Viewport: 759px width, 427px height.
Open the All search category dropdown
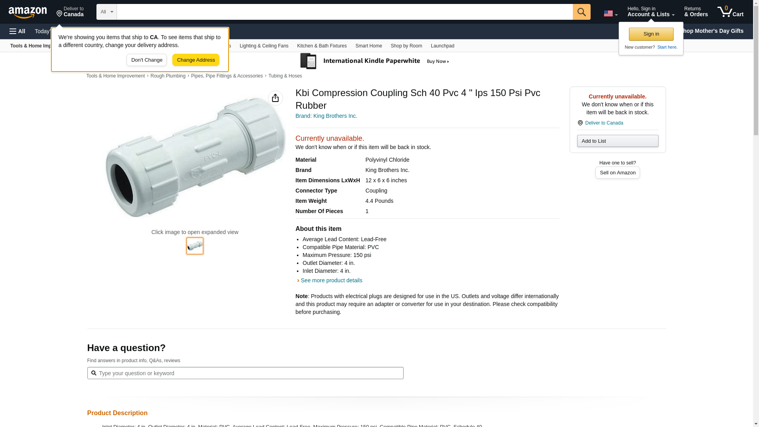(106, 12)
